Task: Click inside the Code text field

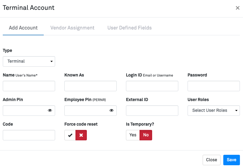Action: (29, 135)
